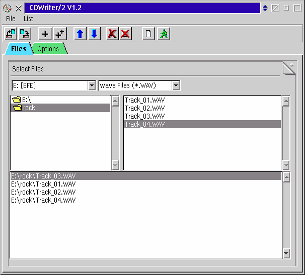Click the CDWriter/2 system menu icon
Screen dimensions: 305x275
(7, 8)
